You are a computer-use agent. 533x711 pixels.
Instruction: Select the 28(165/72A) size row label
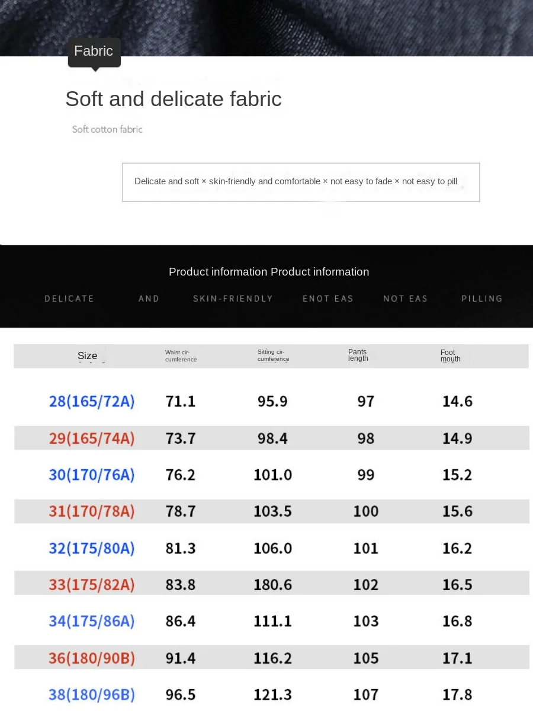(92, 402)
